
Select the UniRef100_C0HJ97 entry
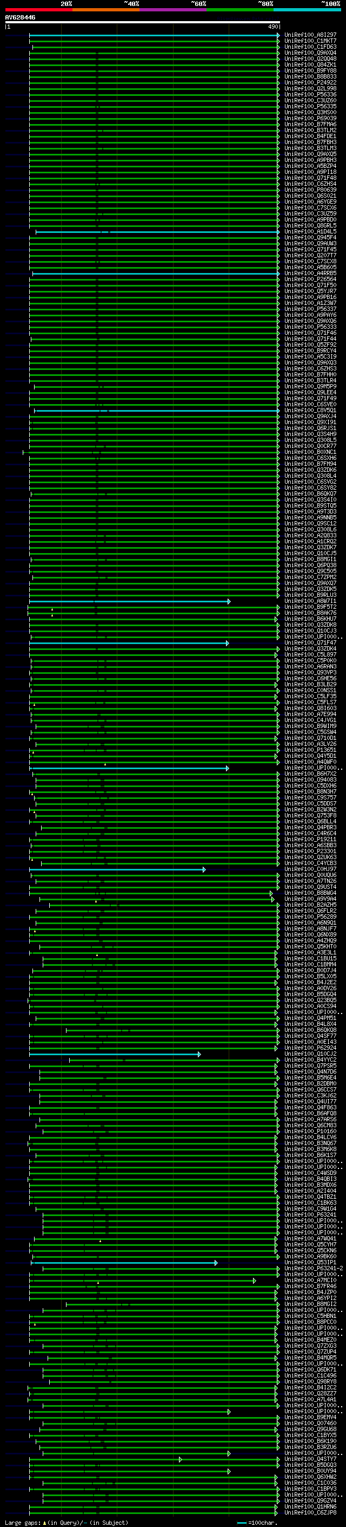[310, 869]
